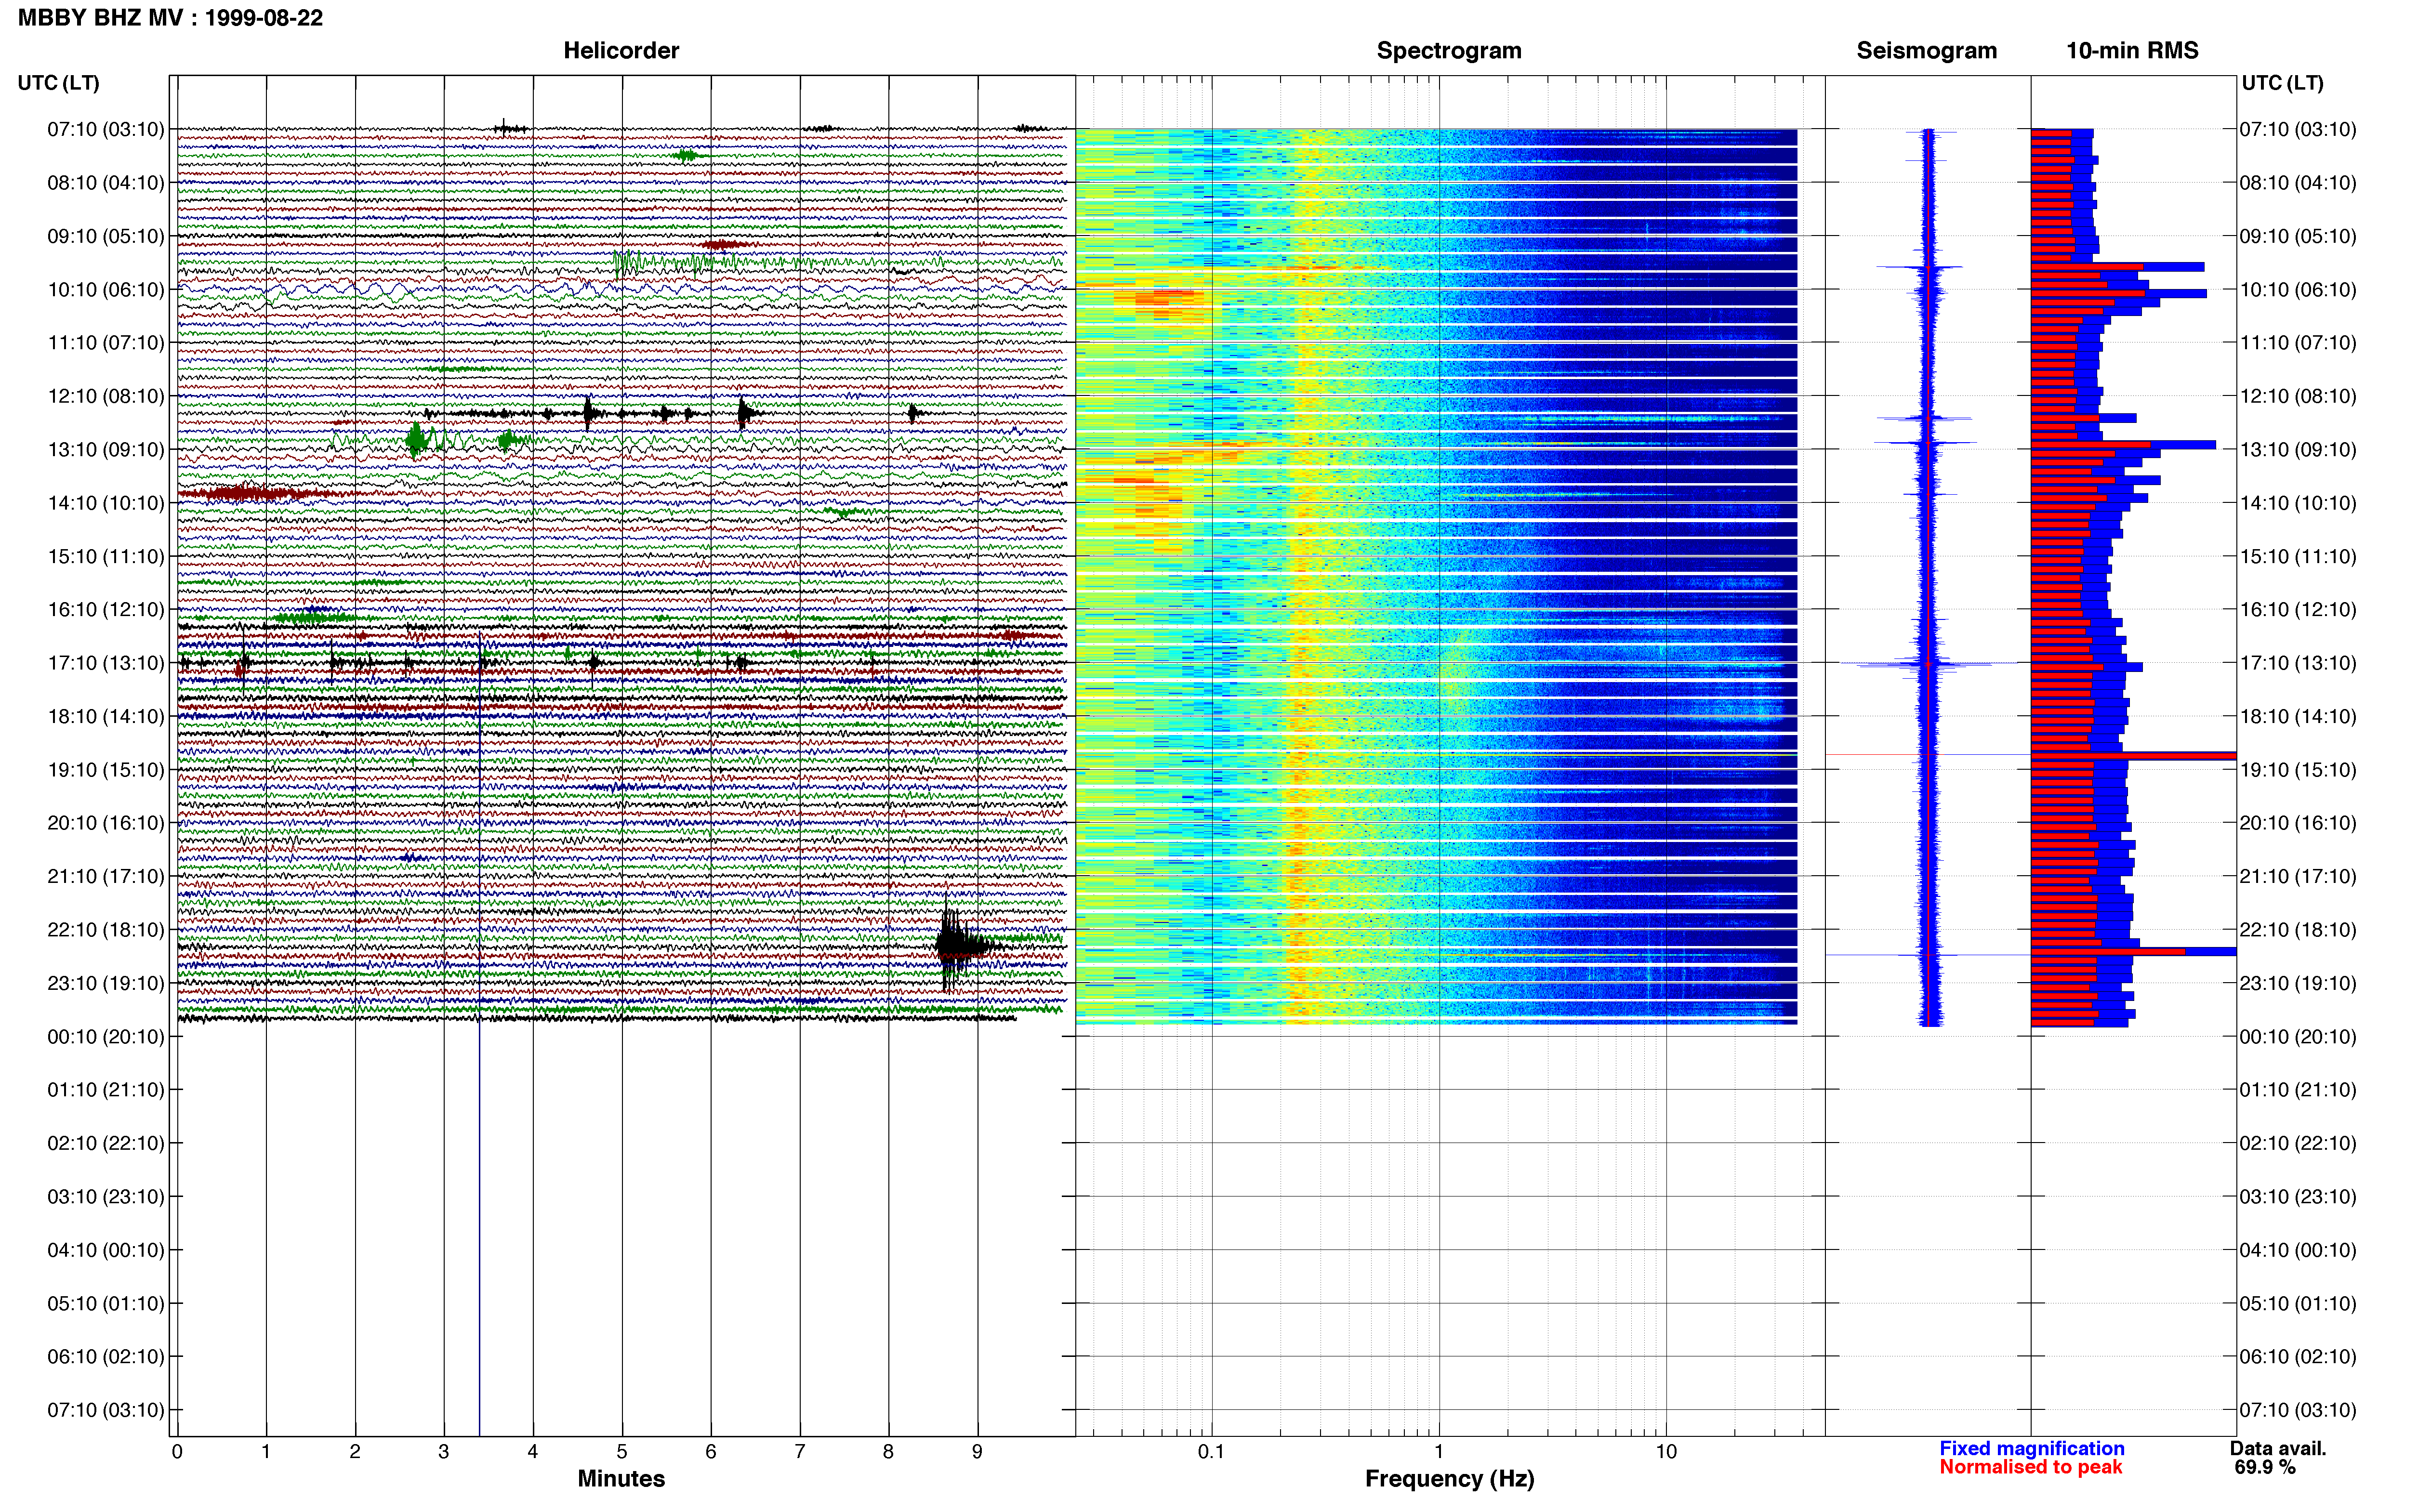The width and height of the screenshot is (2418, 1512).
Task: Click the left time label '12:10 (08:10)'
Action: click(x=106, y=396)
